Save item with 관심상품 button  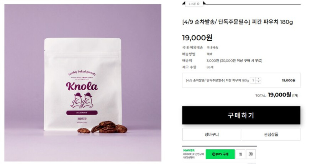(271, 134)
